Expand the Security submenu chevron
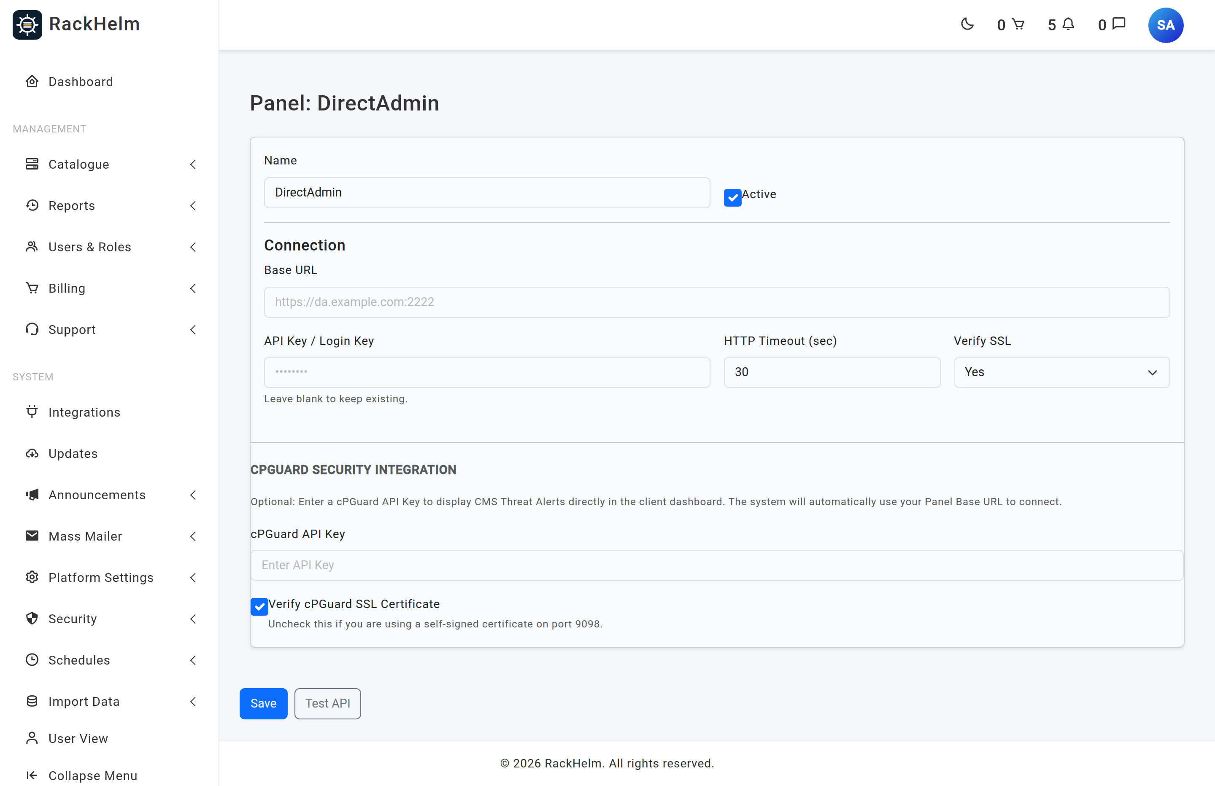 click(193, 619)
